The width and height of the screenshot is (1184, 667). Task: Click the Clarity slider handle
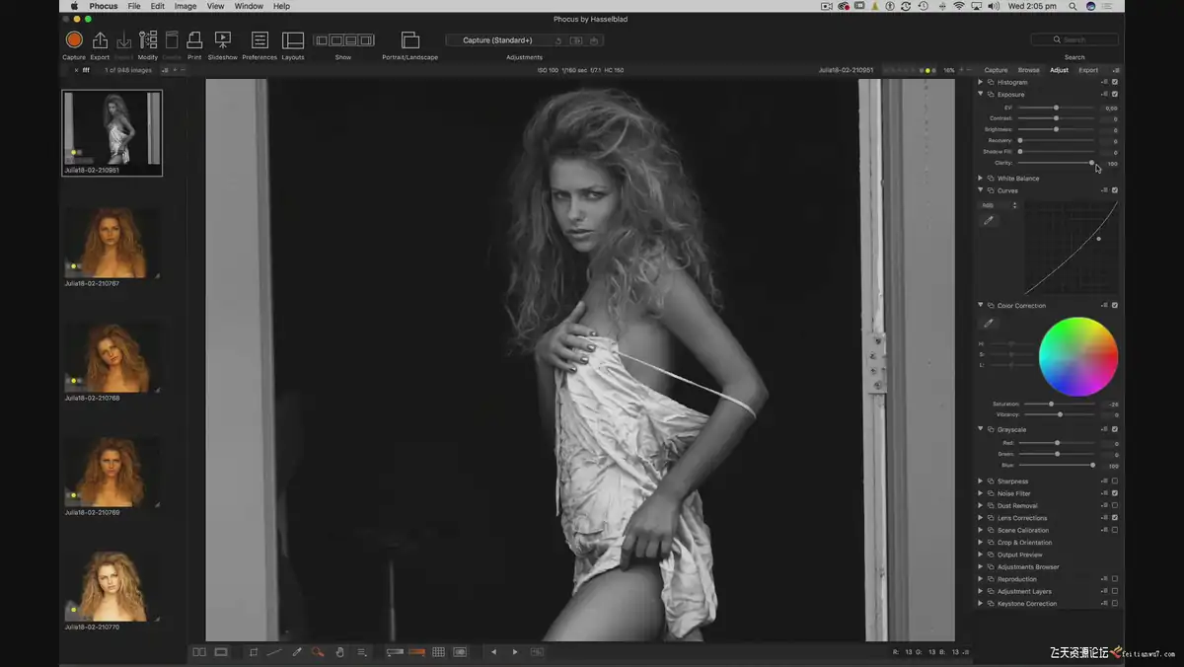coord(1091,163)
